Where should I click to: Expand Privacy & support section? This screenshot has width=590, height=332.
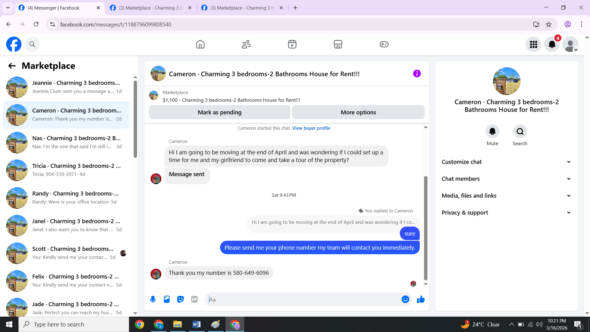(506, 212)
